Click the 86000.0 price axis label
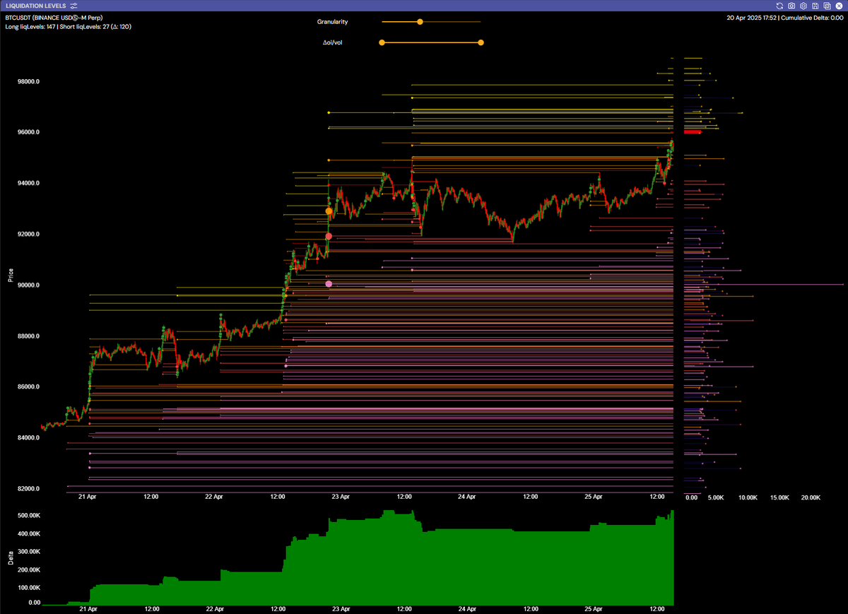This screenshot has height=614, width=848. pos(28,386)
